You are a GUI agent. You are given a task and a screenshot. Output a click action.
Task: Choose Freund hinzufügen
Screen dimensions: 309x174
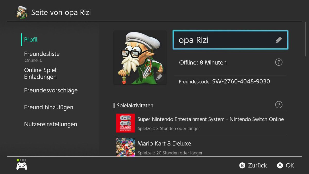point(49,107)
